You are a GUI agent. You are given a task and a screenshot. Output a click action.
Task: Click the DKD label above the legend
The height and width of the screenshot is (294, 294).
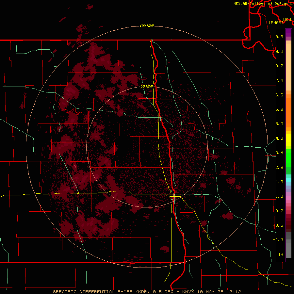coord(287,20)
